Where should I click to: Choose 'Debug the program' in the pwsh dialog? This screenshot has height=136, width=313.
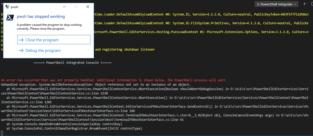(x=54, y=51)
